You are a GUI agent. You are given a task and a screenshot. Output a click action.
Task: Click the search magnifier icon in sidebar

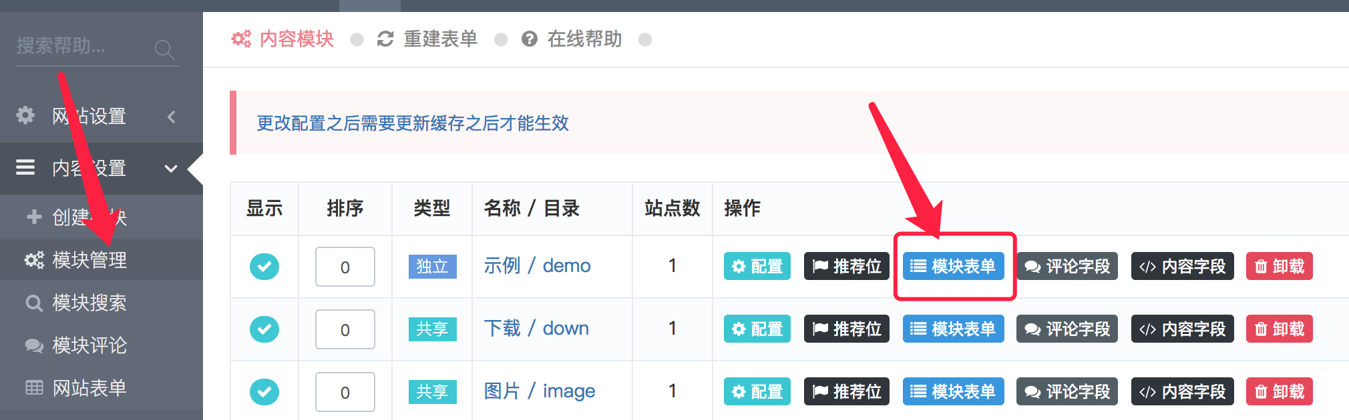click(164, 49)
